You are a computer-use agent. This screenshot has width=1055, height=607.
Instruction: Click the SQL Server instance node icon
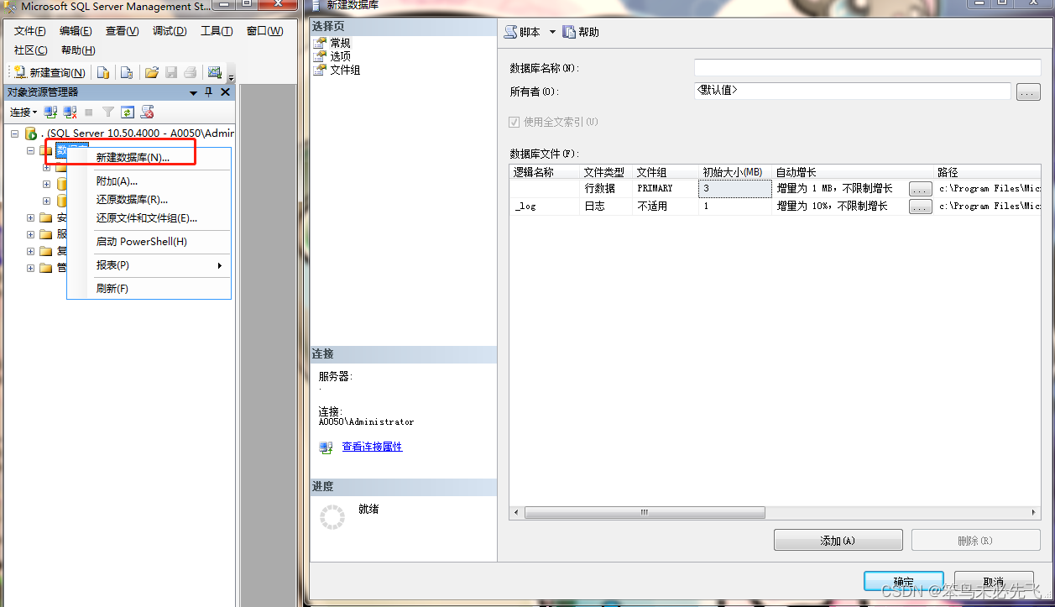(31, 133)
